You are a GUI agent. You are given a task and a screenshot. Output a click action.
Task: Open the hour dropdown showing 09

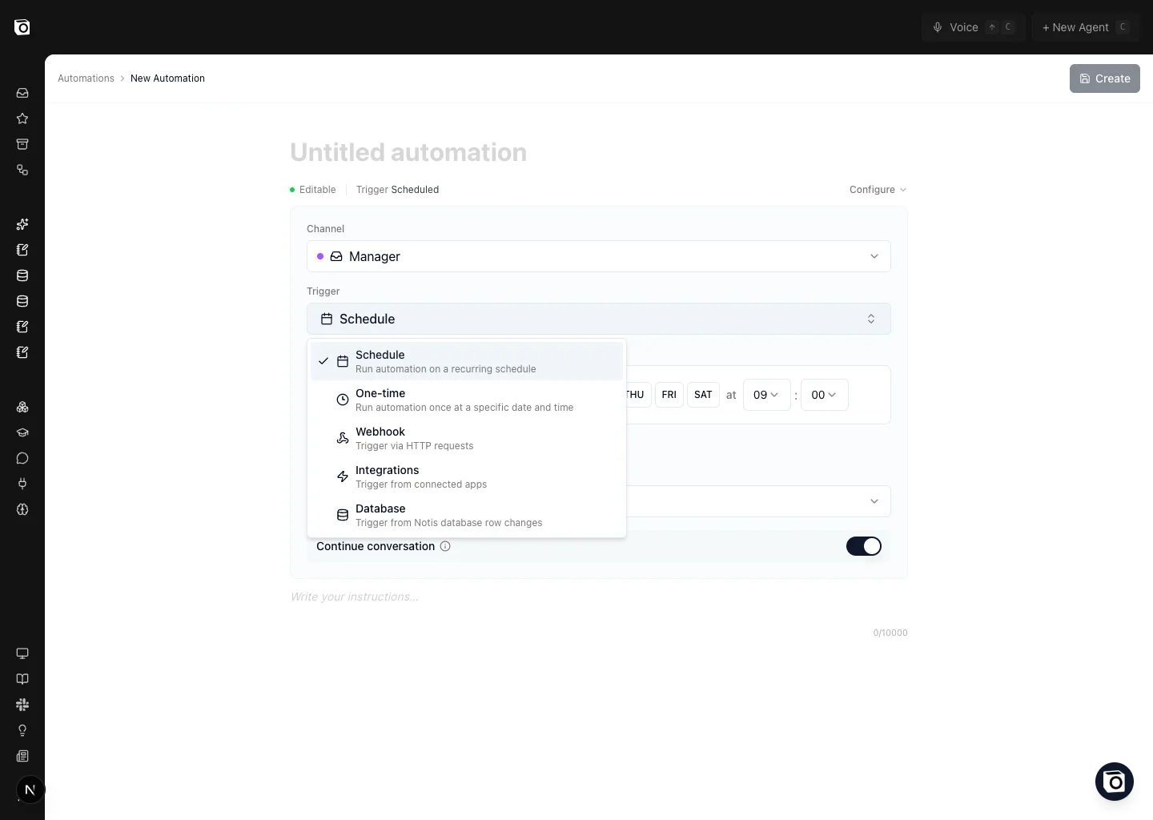click(767, 395)
